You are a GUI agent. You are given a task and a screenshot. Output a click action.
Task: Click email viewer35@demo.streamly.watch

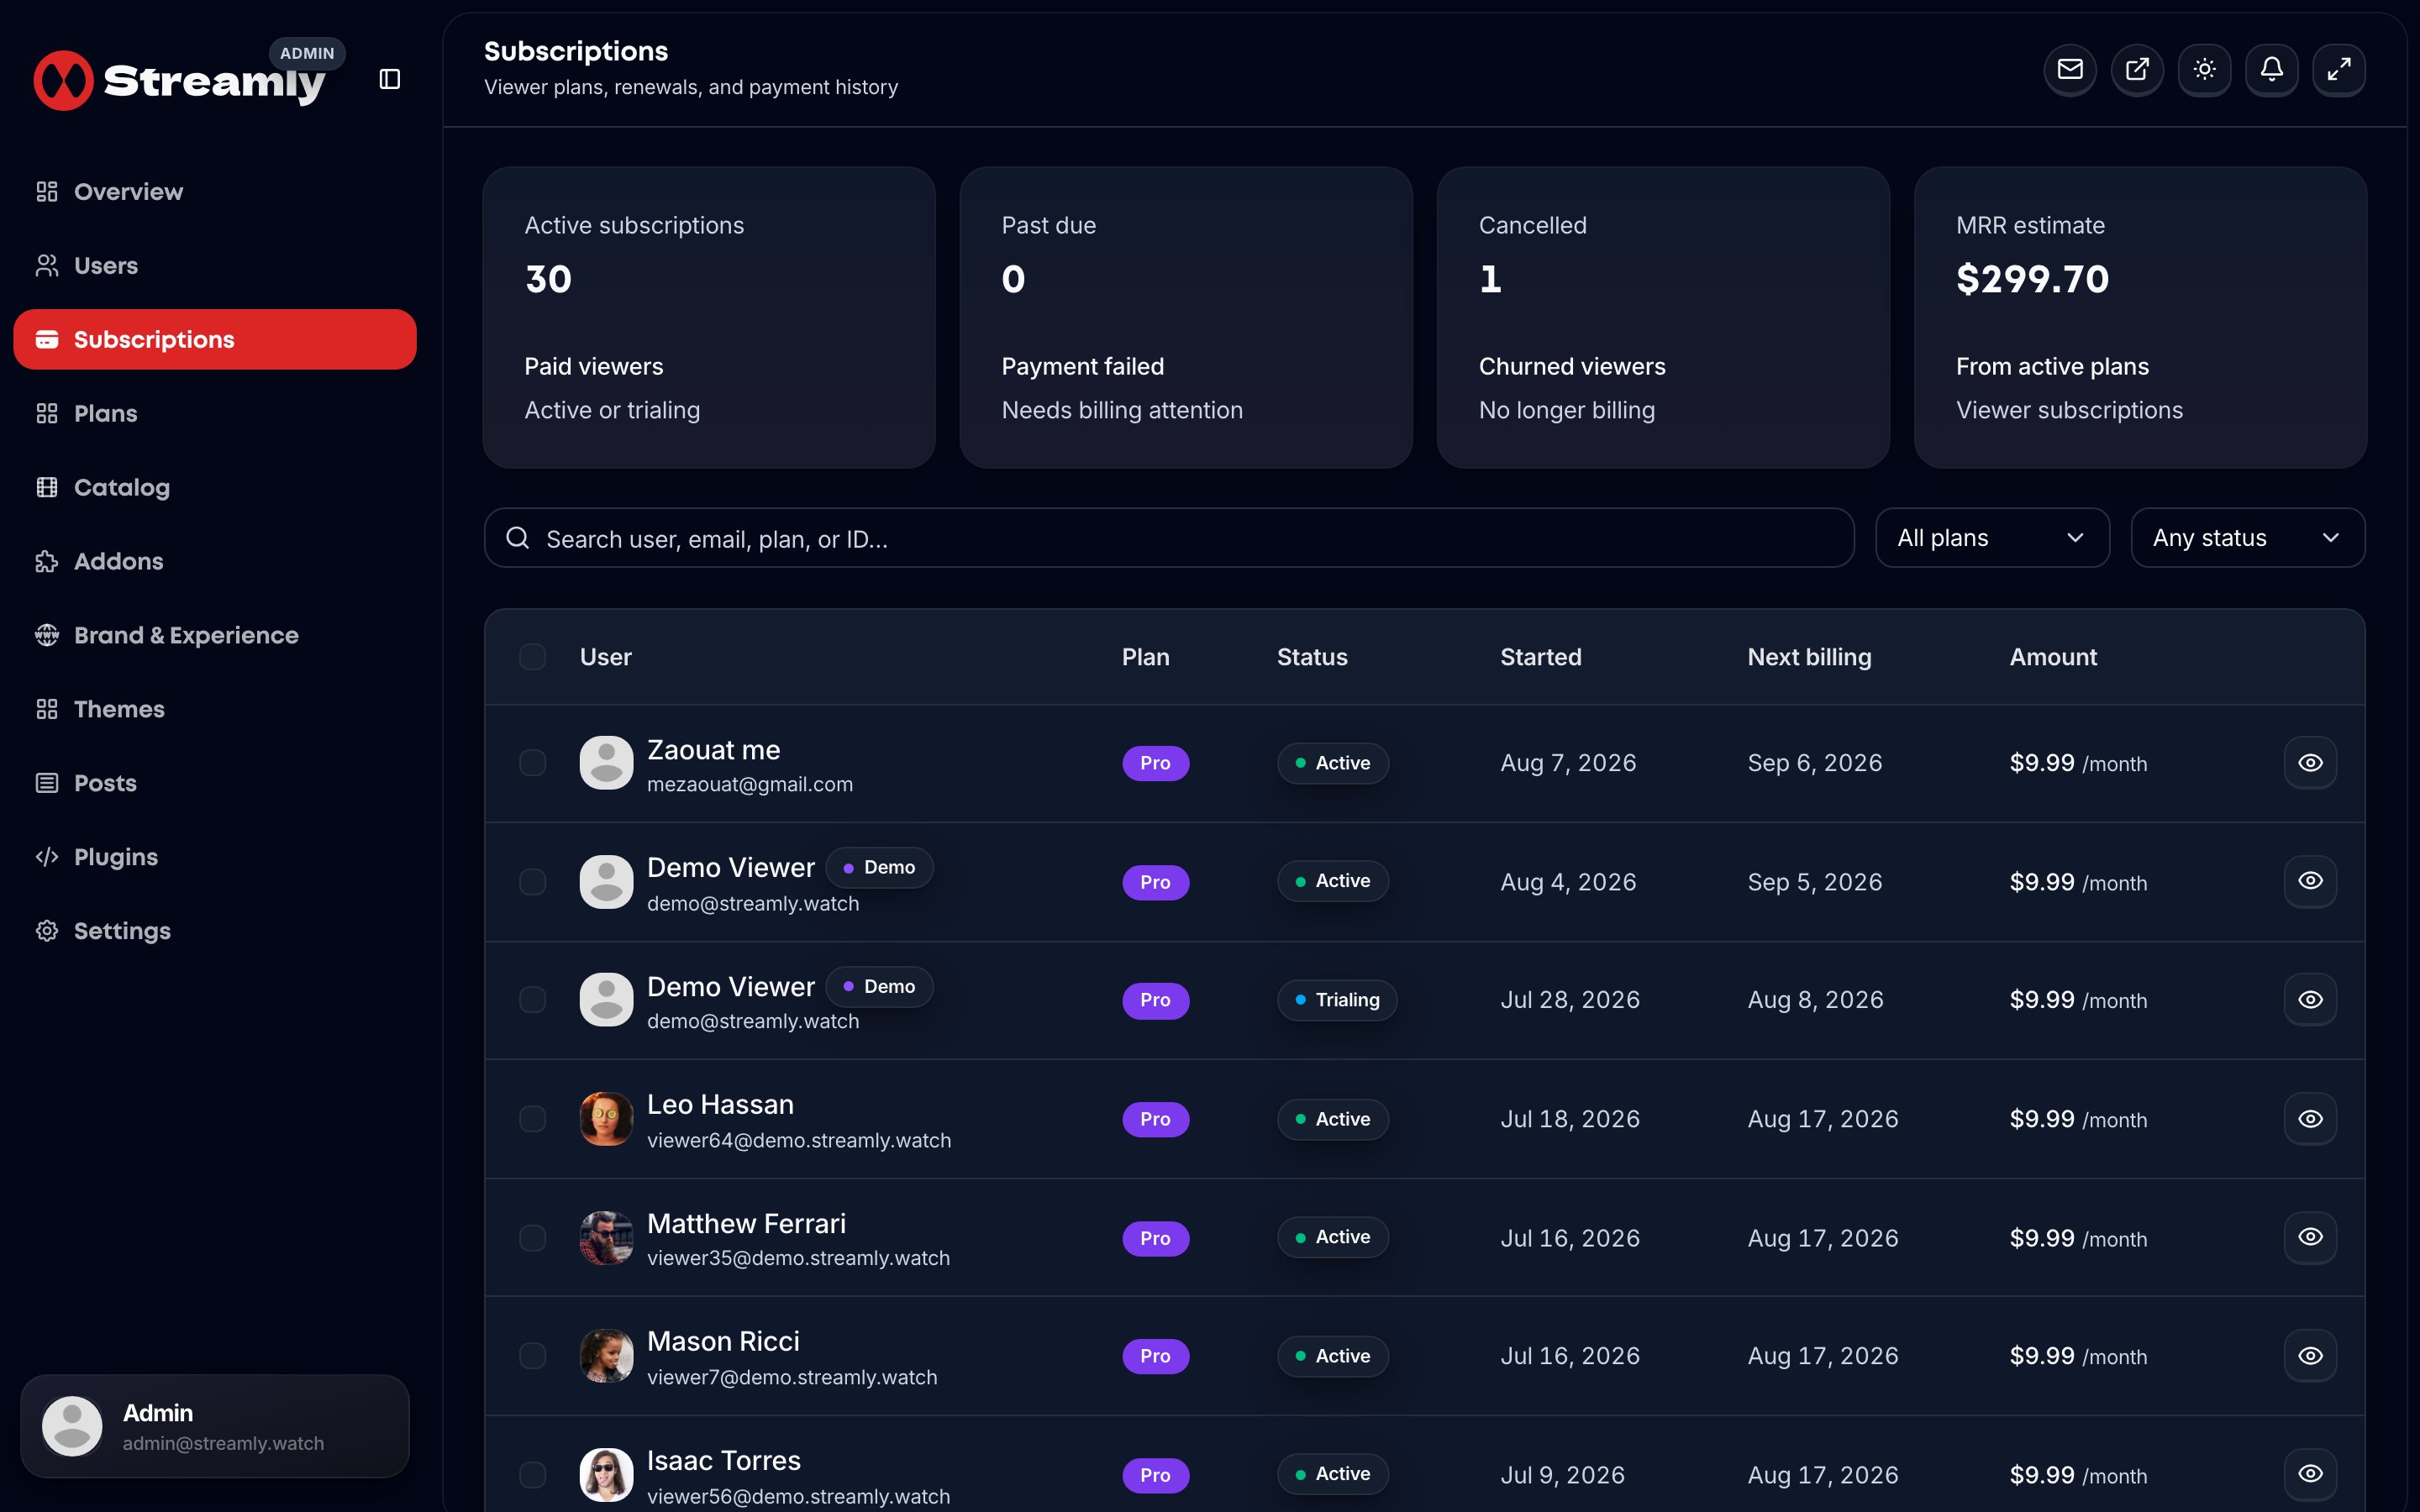pyautogui.click(x=798, y=1258)
